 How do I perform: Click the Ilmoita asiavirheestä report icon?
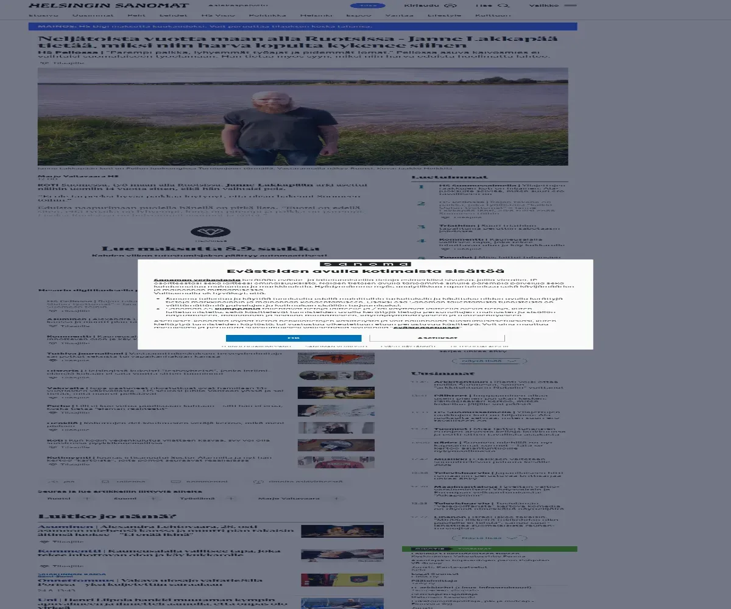pyautogui.click(x=258, y=481)
